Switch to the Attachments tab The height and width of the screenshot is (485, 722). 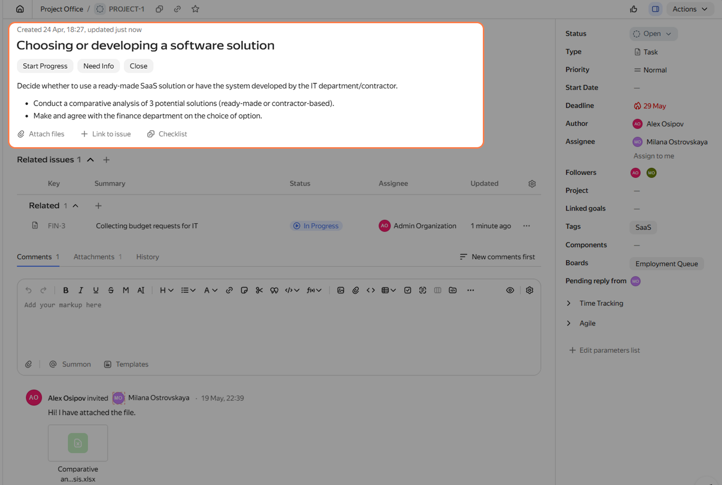(98, 257)
